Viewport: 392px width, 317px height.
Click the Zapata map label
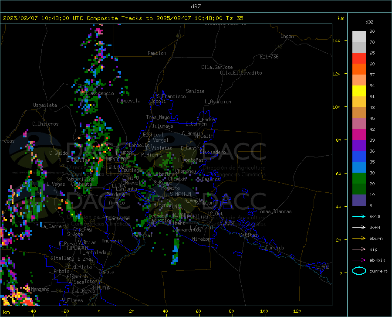click(107, 272)
